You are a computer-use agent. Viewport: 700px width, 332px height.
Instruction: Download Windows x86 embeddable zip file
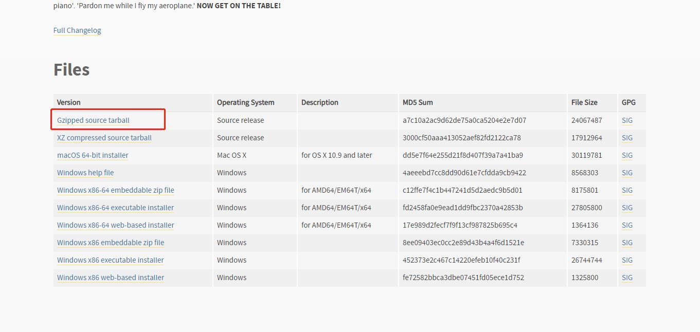click(x=111, y=243)
